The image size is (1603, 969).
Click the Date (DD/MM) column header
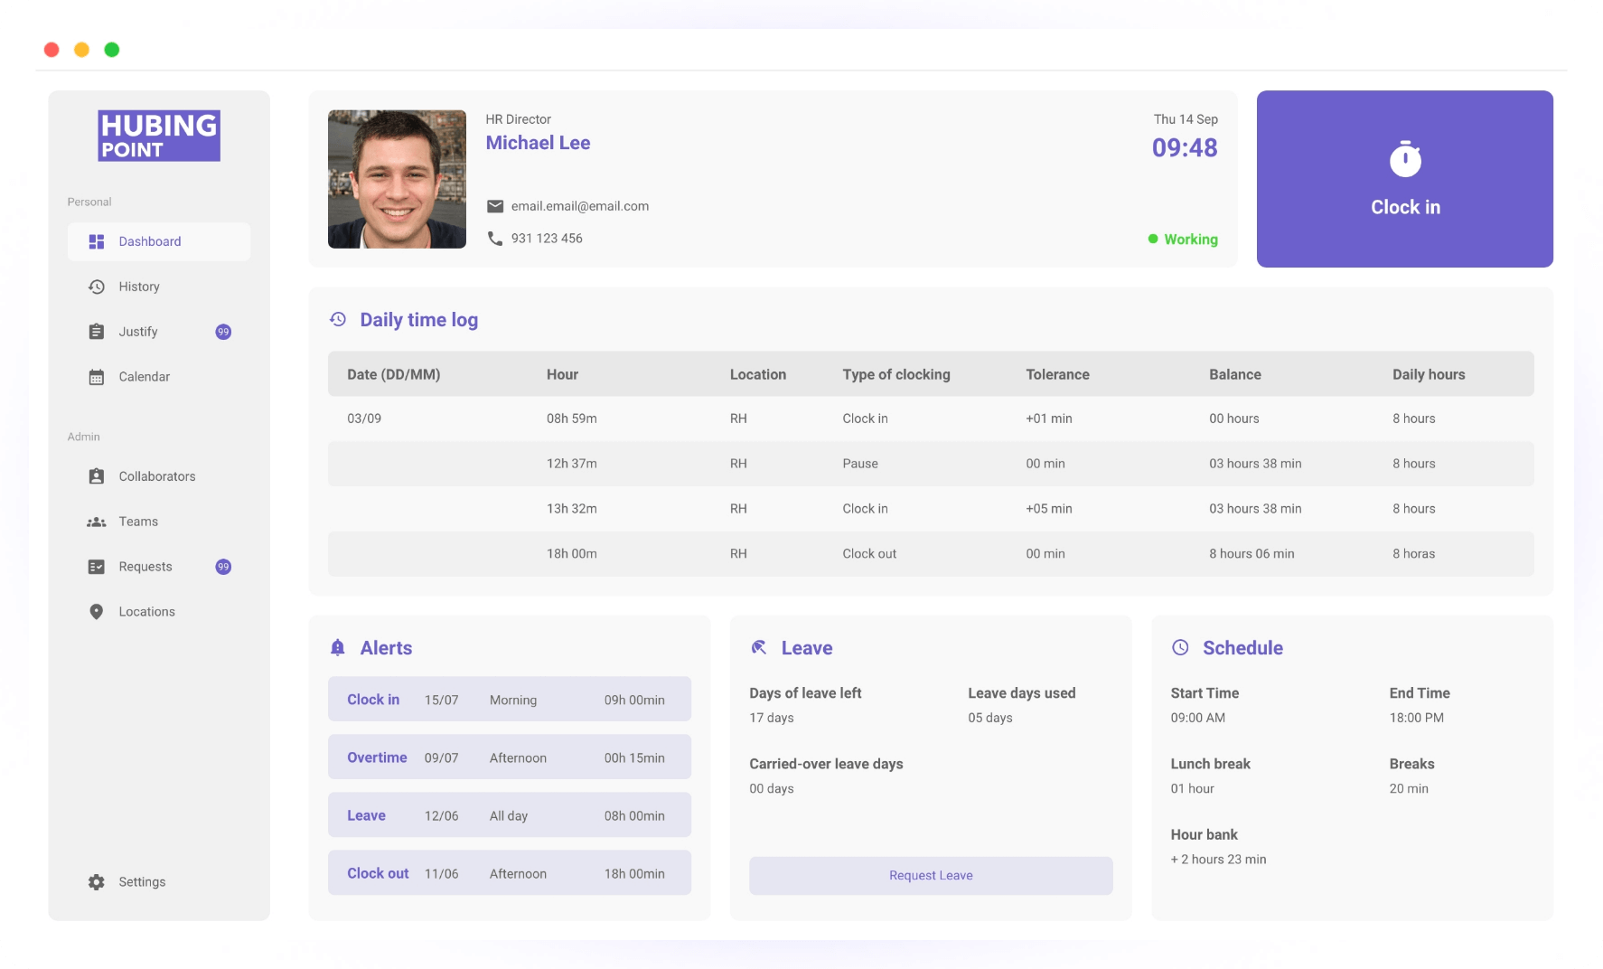pos(394,374)
